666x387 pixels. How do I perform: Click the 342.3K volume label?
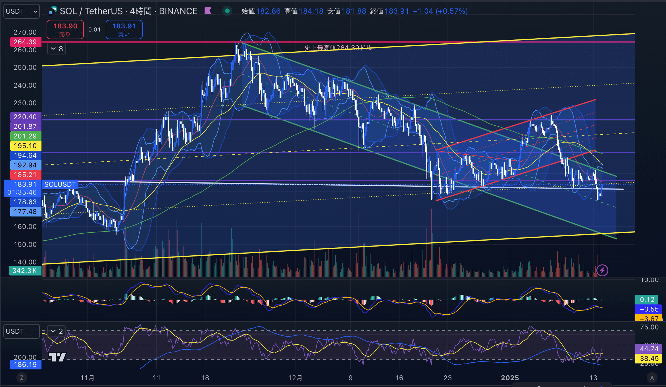pos(25,271)
